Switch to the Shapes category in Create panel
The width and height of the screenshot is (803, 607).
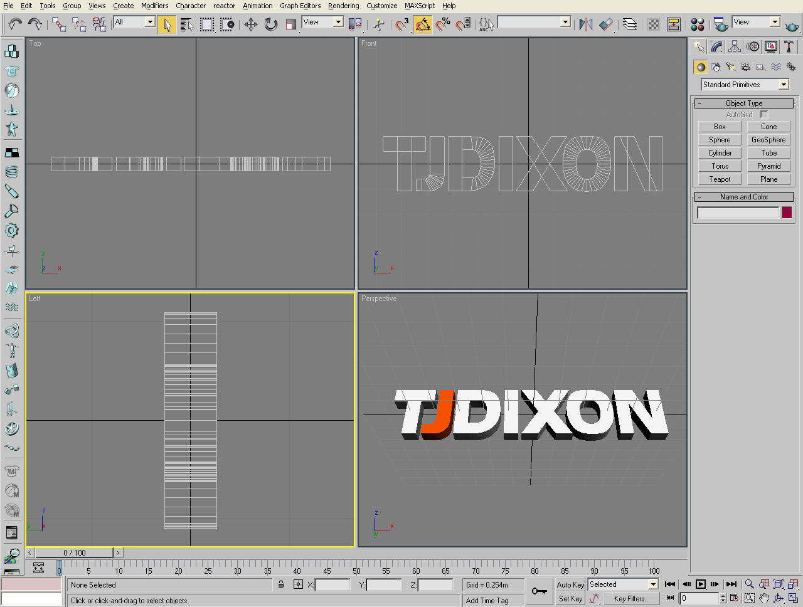(715, 66)
